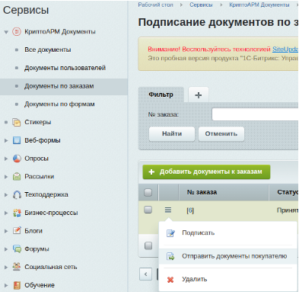Open Документы по формам in sidebar
Image resolution: width=299 pixels, height=292 pixels.
pos(59,104)
